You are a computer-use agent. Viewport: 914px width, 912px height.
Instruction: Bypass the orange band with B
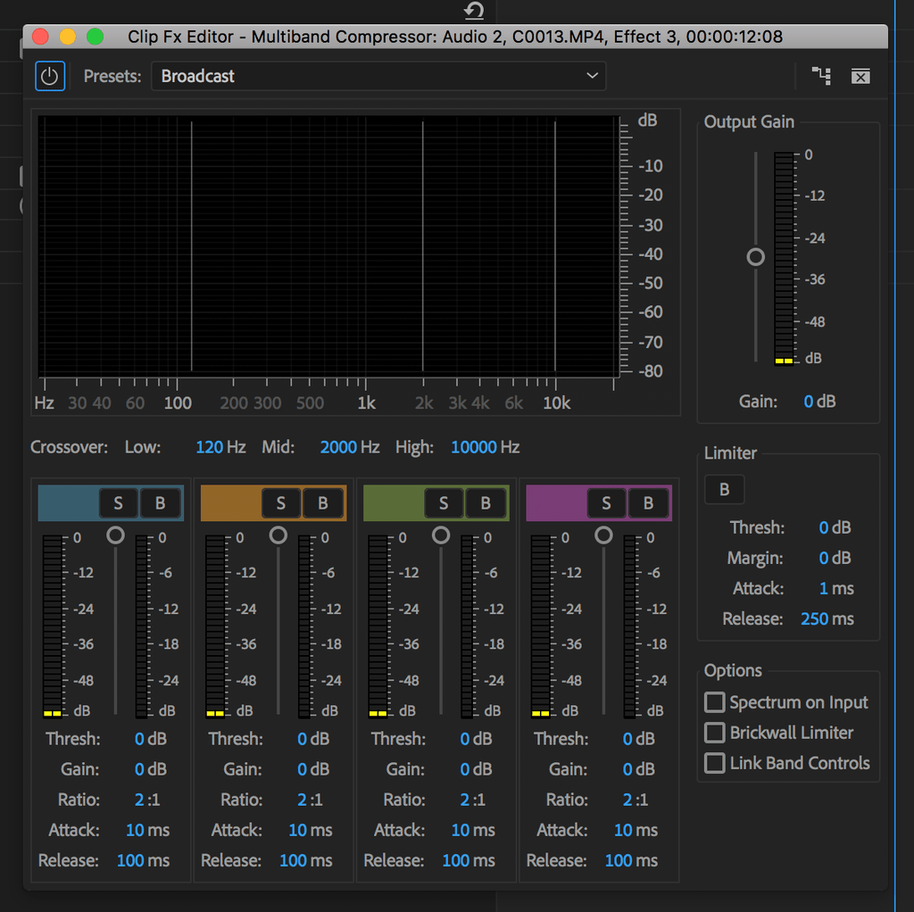click(322, 503)
